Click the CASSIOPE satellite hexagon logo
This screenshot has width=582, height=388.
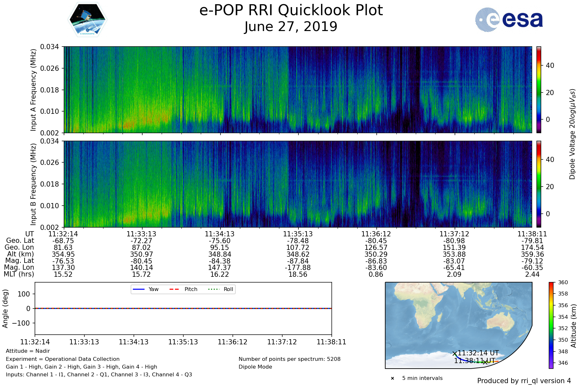click(87, 19)
